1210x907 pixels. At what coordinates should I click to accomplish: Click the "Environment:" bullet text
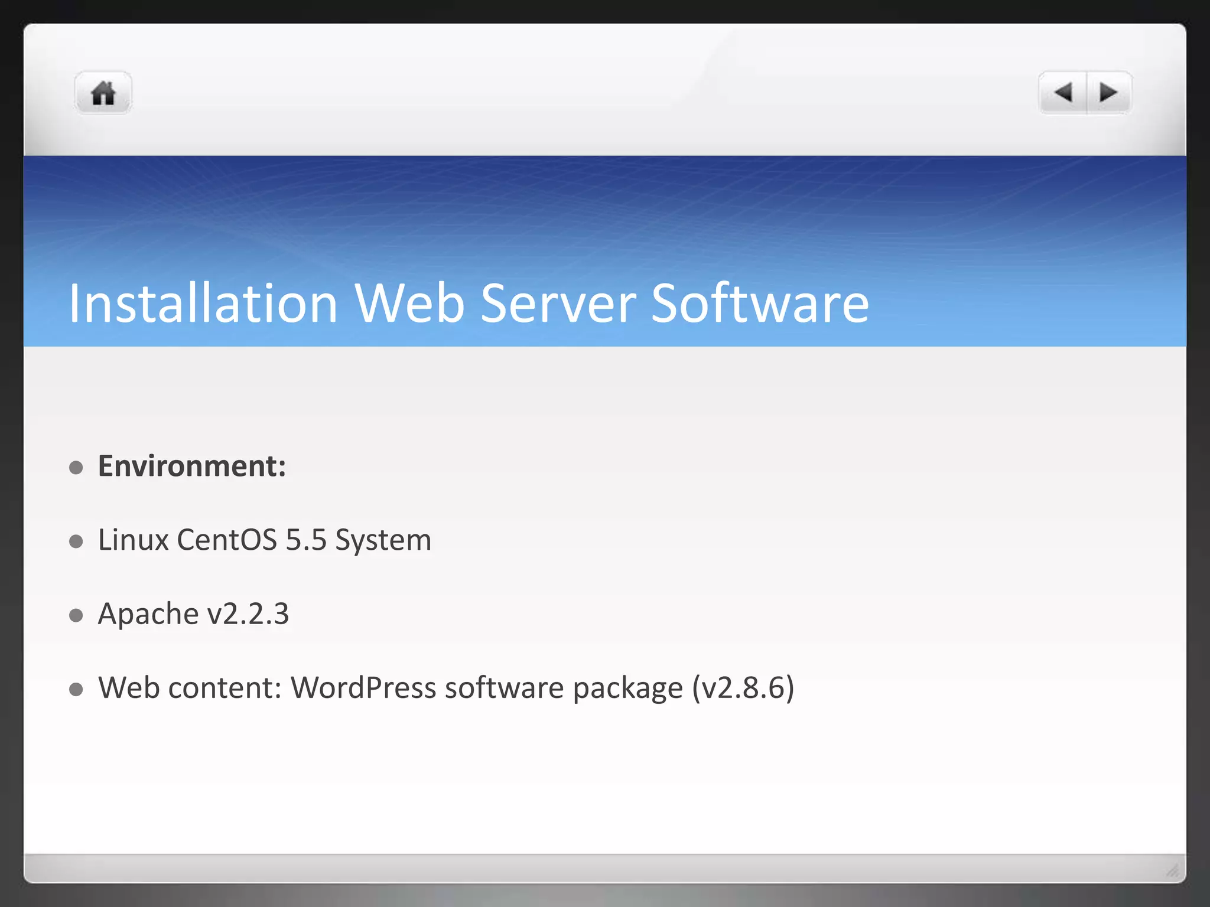192,466
